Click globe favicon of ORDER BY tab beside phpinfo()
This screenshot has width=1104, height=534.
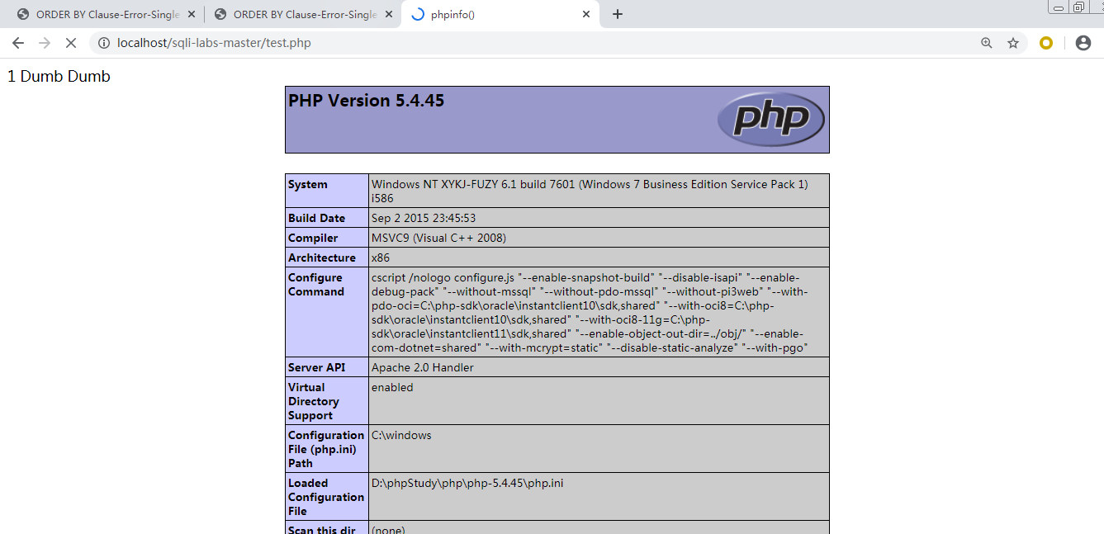(220, 14)
